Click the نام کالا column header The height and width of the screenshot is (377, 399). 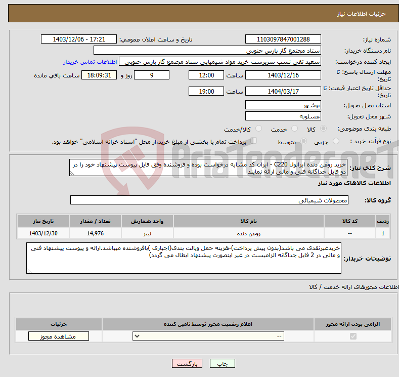click(x=249, y=221)
